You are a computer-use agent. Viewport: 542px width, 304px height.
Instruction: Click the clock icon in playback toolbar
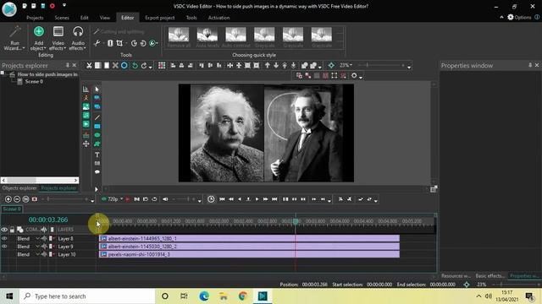tap(211, 199)
